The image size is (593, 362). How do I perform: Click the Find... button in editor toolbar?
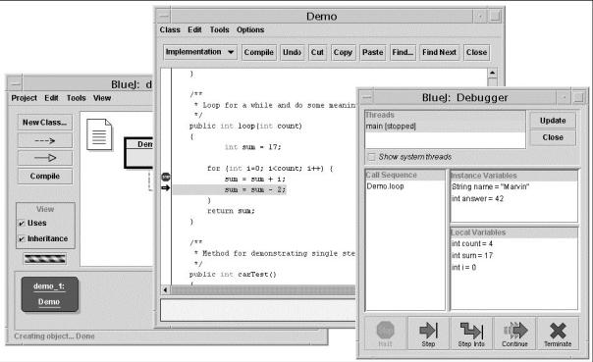(403, 52)
